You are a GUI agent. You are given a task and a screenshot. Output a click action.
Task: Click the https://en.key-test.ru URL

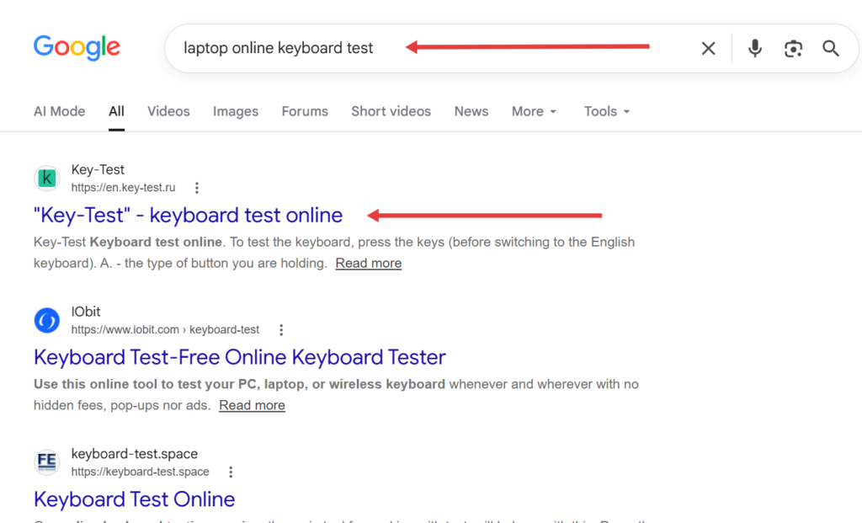pos(123,188)
